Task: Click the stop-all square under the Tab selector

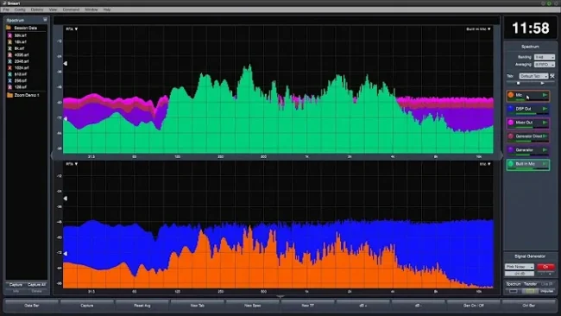Action: pyautogui.click(x=518, y=83)
